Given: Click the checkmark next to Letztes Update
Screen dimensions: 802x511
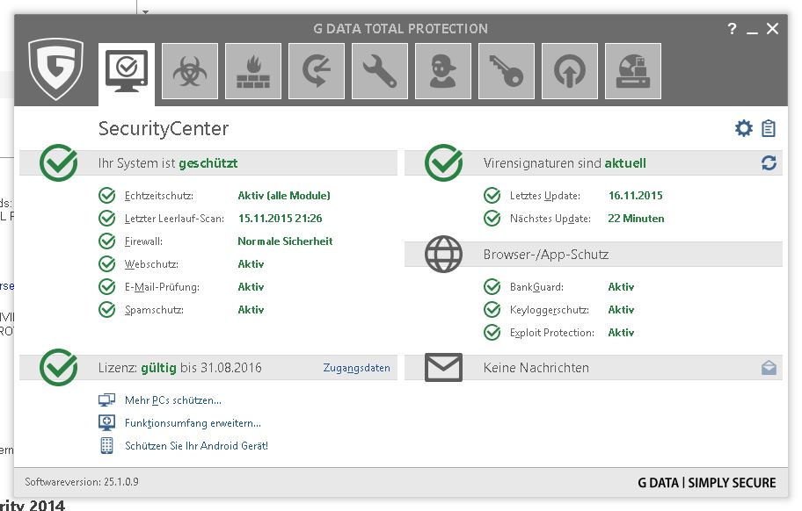Looking at the screenshot, I should point(492,196).
